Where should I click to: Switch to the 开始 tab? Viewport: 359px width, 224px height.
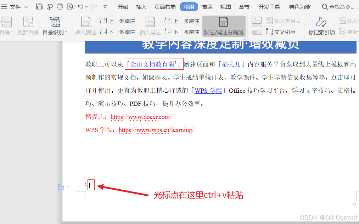pos(123,7)
